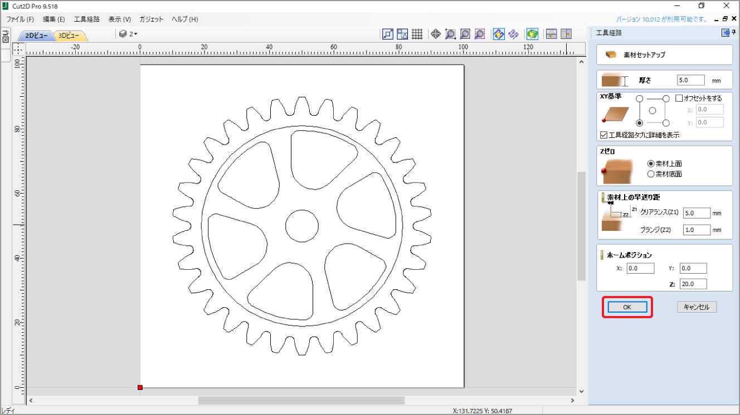740x415 pixels.
Task: Click the 厚さ thickness input field
Action: pos(690,80)
